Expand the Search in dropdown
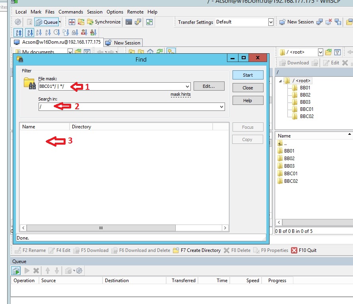 (221, 107)
